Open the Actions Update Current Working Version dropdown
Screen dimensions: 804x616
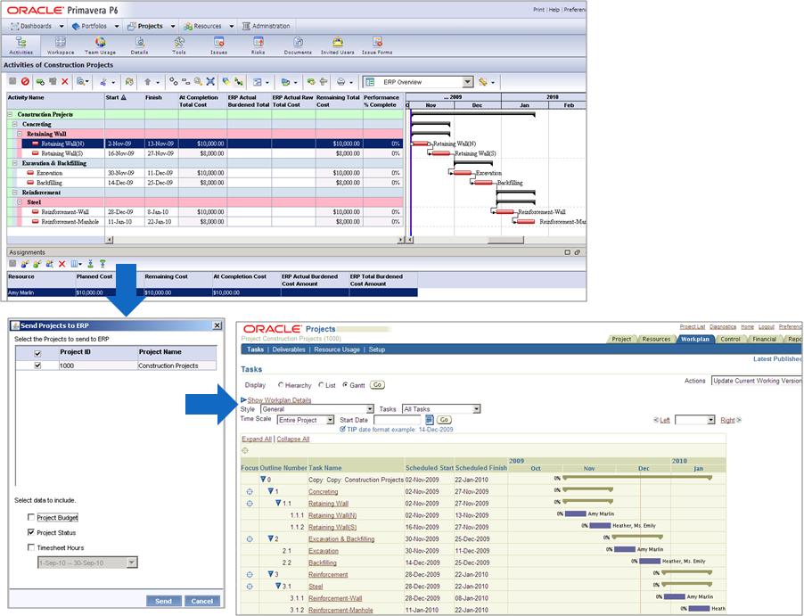(757, 381)
